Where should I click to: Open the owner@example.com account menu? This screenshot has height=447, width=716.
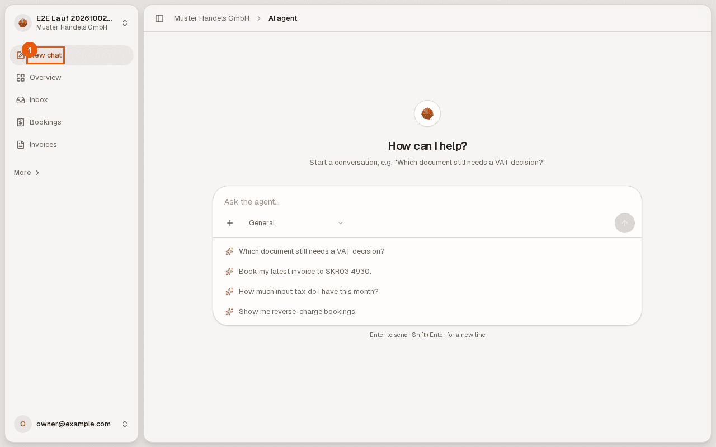(72, 424)
